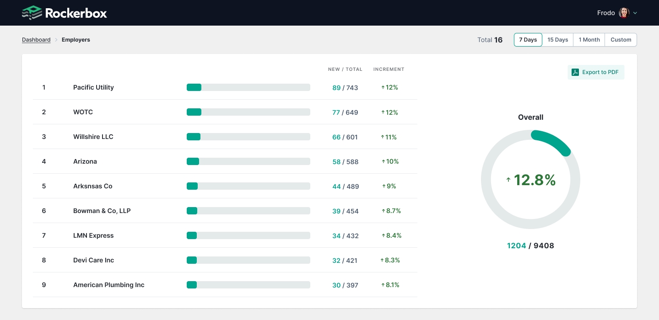Image resolution: width=659 pixels, height=320 pixels.
Task: Click Frodo's profile avatar
Action: (x=624, y=13)
